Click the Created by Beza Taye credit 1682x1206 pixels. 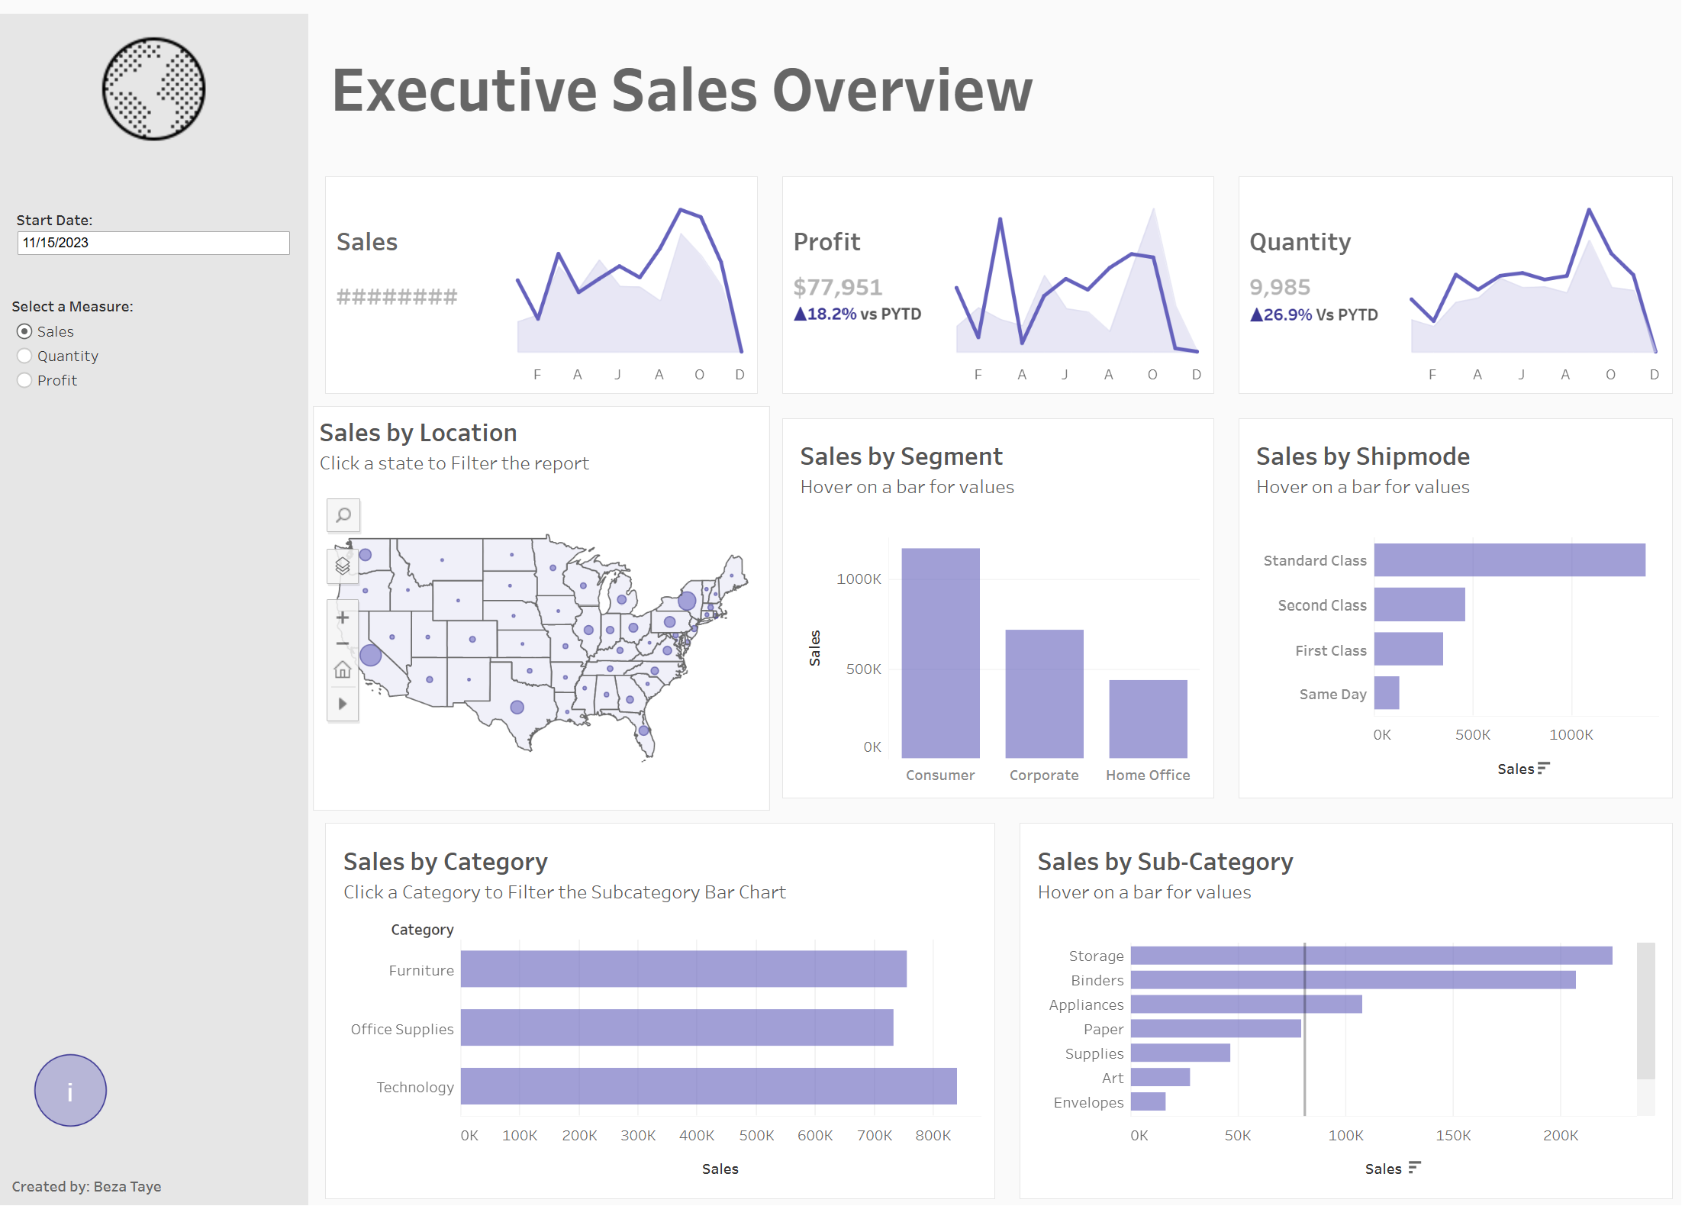click(86, 1186)
